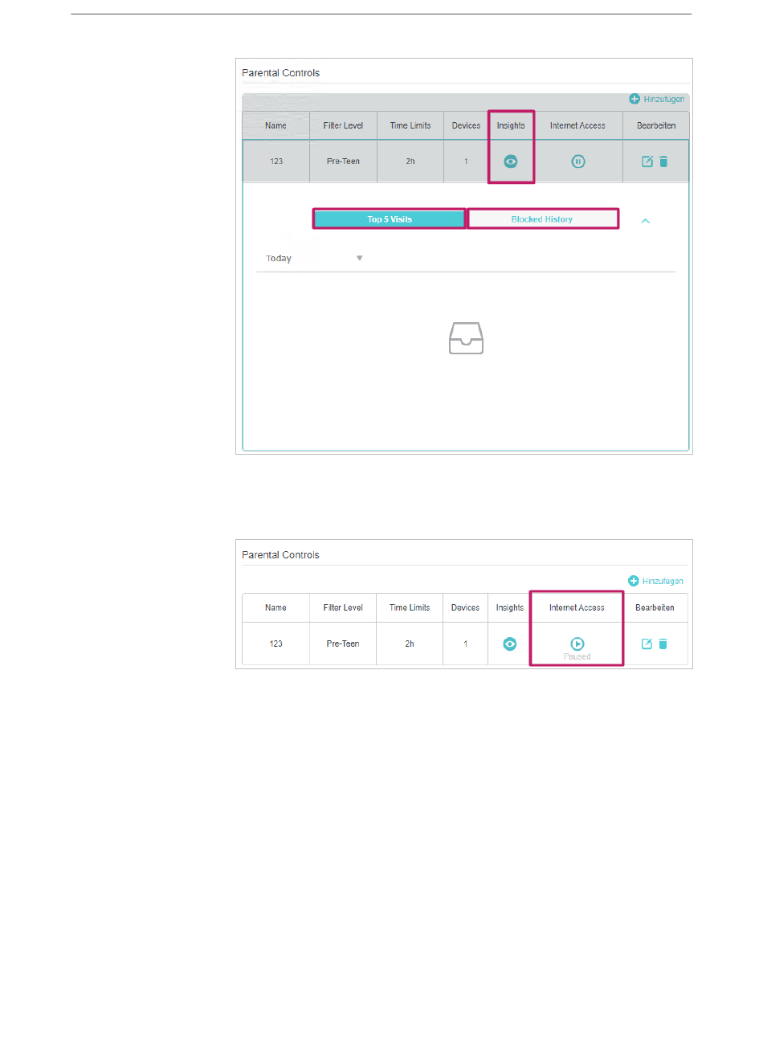This screenshot has height=1042, width=763.
Task: Click the Name header in lower table
Action: point(275,607)
